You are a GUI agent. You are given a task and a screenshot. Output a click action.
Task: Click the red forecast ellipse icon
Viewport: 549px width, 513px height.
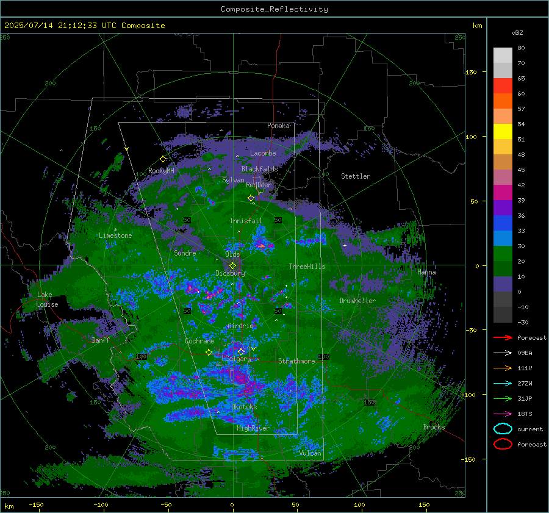click(503, 444)
